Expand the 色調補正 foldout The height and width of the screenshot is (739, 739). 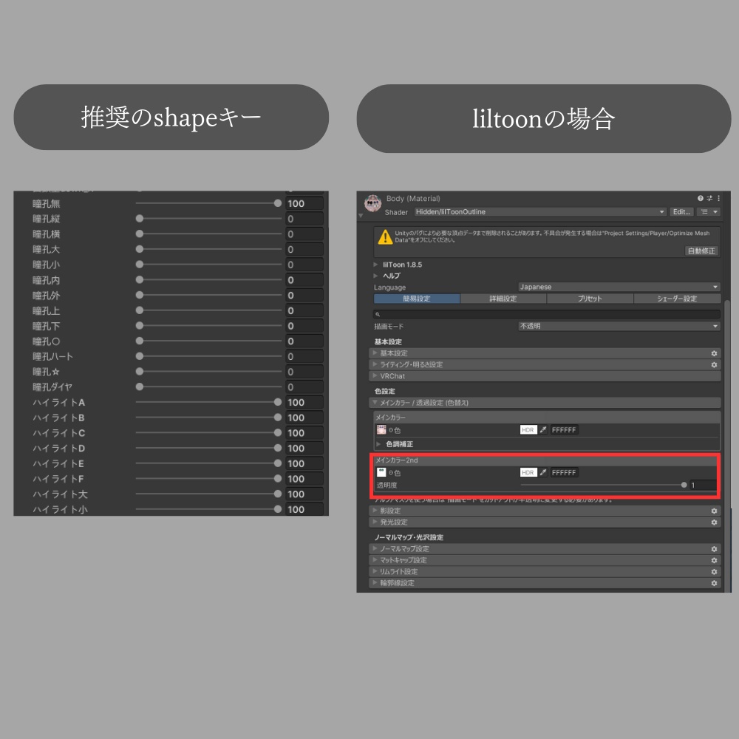coord(378,444)
